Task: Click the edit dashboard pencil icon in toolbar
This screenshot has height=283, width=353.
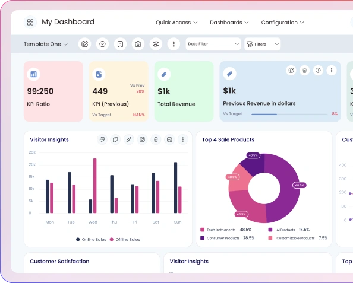Action: coord(84,44)
